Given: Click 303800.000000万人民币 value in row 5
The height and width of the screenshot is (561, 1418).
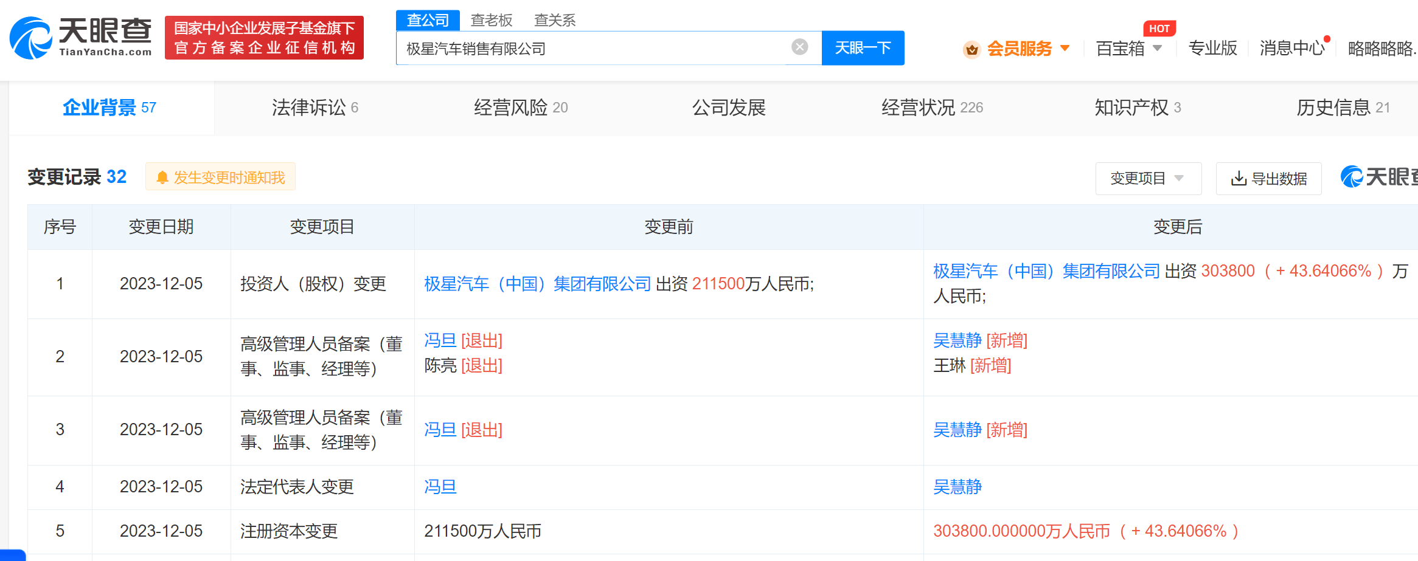Looking at the screenshot, I should point(1021,531).
